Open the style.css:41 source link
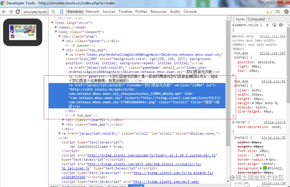 (x=273, y=81)
